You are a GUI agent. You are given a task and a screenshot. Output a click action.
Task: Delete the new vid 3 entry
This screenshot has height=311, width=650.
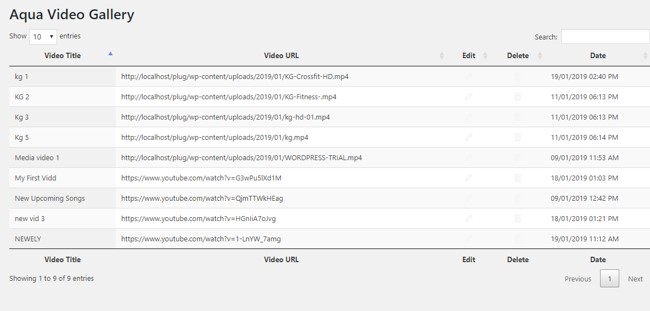[517, 219]
